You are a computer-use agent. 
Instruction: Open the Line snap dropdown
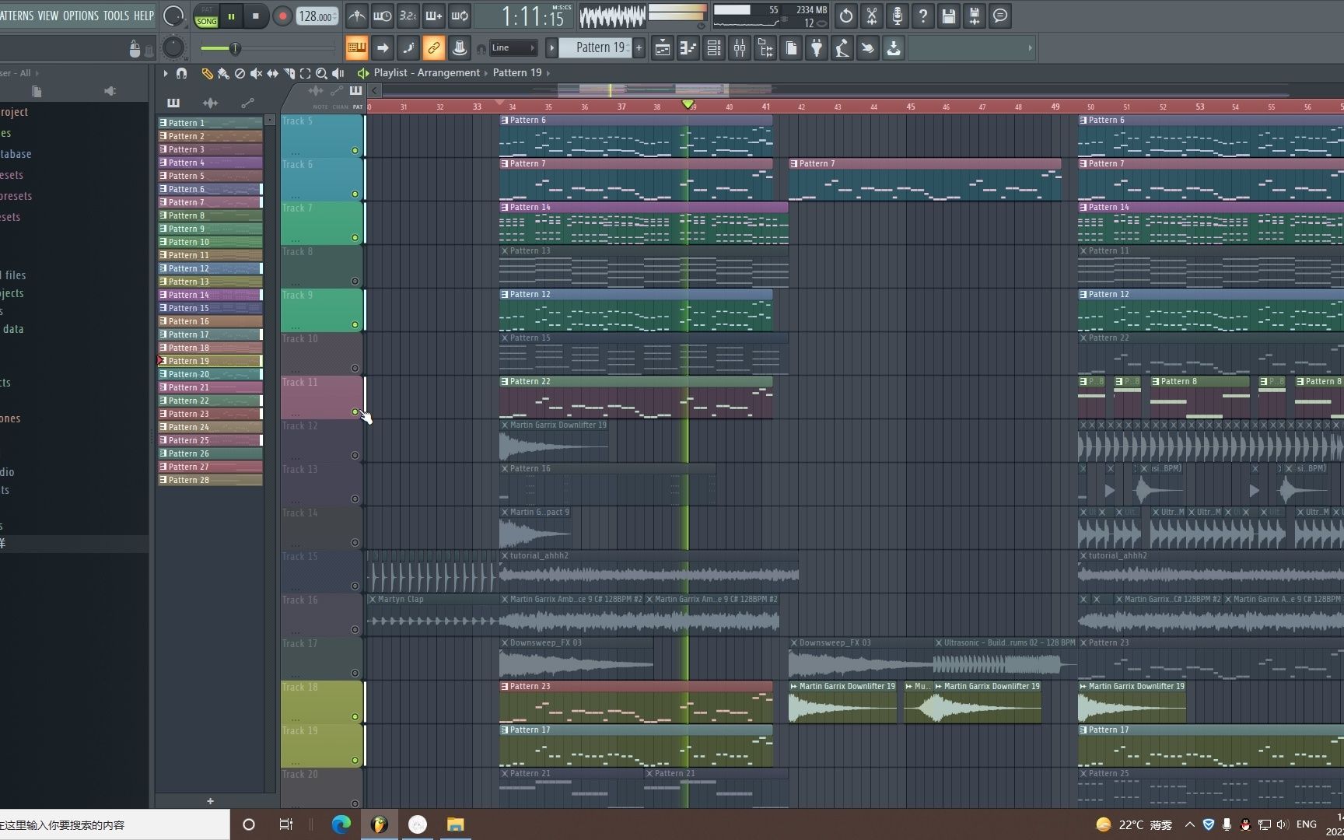coord(513,48)
